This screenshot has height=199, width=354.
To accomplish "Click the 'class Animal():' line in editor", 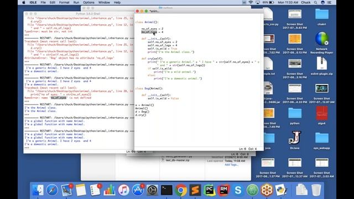I will pos(147,22).
